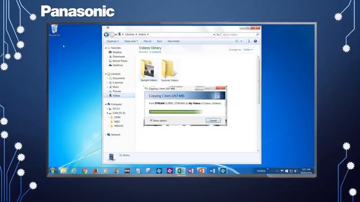The width and height of the screenshot is (360, 202).
Task: Click Play all in the toolbar
Action: tap(147, 41)
